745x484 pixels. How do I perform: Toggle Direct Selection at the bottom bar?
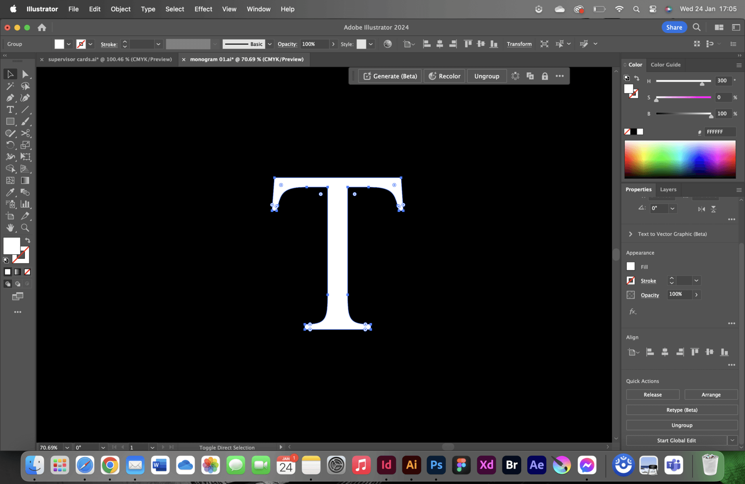(227, 447)
